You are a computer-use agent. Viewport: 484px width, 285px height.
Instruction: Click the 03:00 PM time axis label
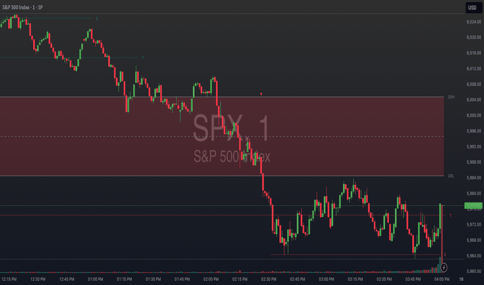pyautogui.click(x=326, y=279)
